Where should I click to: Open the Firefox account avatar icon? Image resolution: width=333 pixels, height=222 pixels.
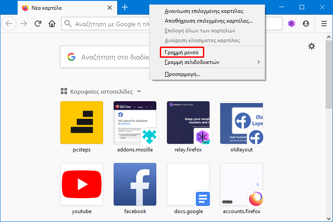[x=306, y=24]
